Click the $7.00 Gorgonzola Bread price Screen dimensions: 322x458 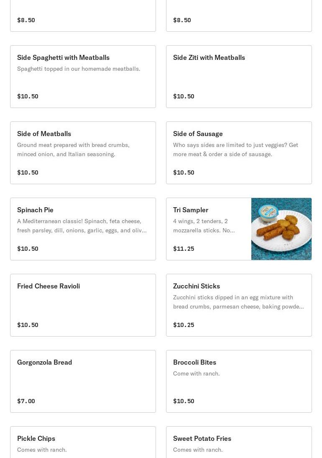pos(26,401)
